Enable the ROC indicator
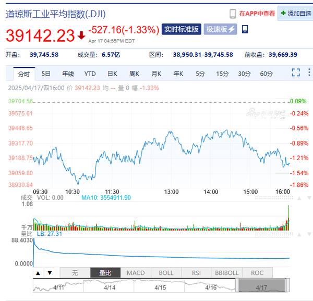 pyautogui.click(x=257, y=273)
